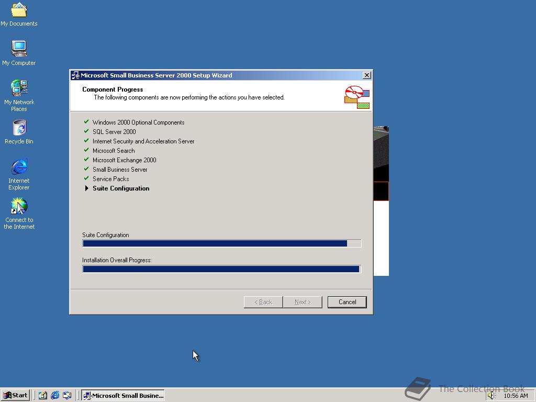Select 'Internet Security and Acceleration Server' text
536x402 pixels.
143,141
